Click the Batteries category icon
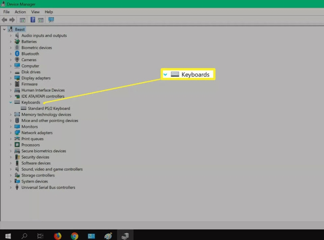This screenshot has width=324, height=240. pyautogui.click(x=17, y=41)
